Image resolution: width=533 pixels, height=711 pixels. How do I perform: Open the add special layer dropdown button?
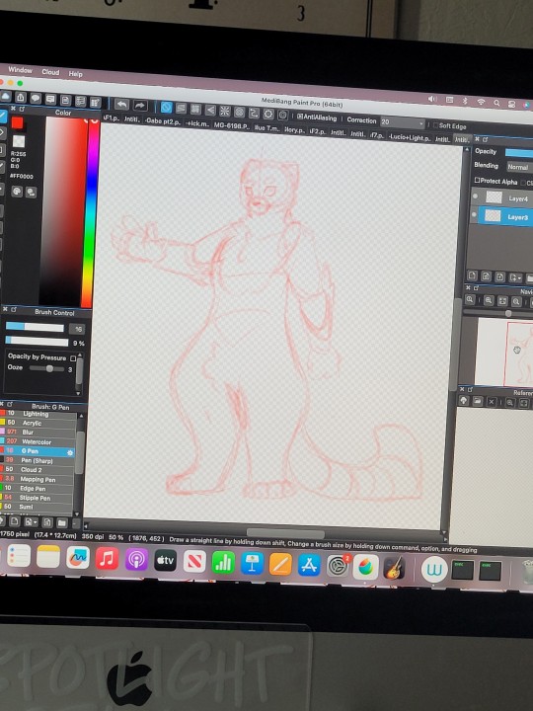click(x=516, y=277)
